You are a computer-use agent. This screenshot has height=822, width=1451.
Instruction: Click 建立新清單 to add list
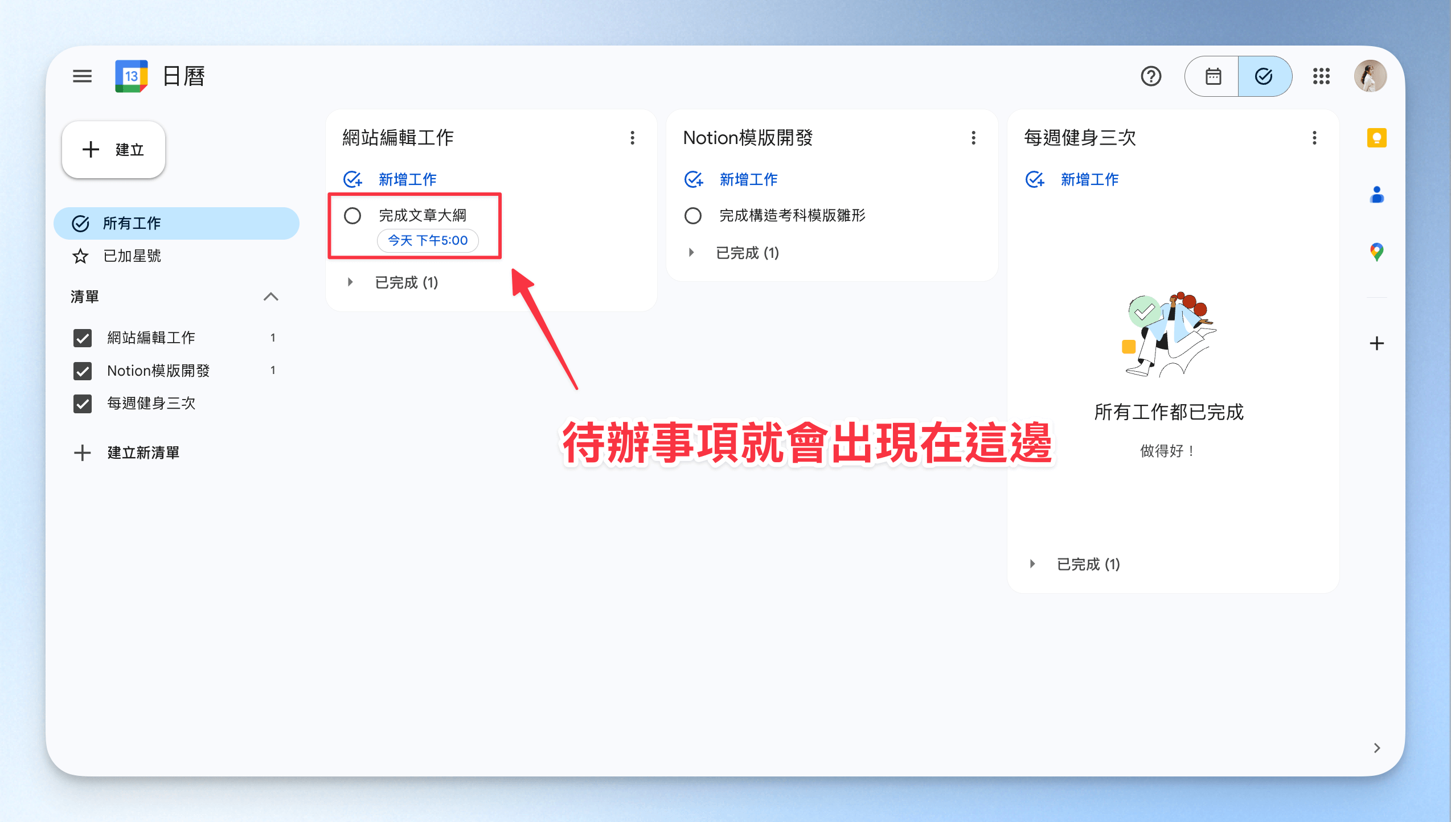[143, 453]
